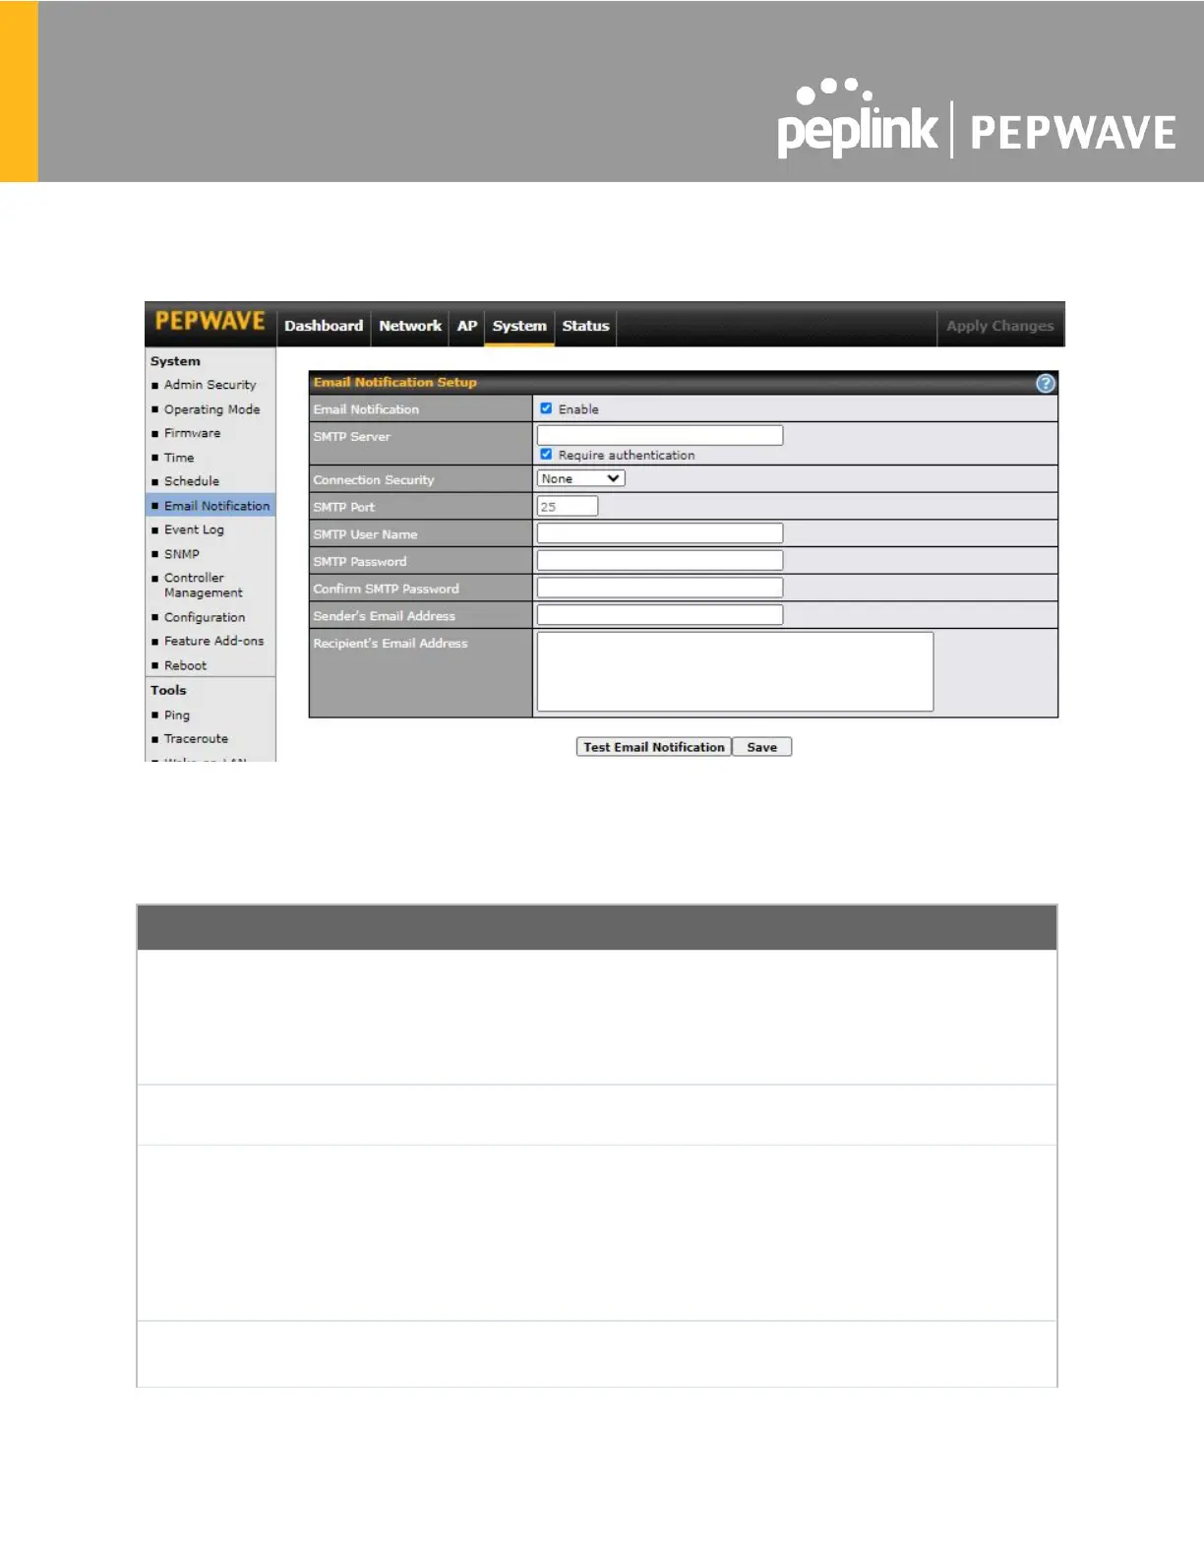Click the Test Email Notification button
Viewport: 1204px width, 1559px height.
click(654, 747)
